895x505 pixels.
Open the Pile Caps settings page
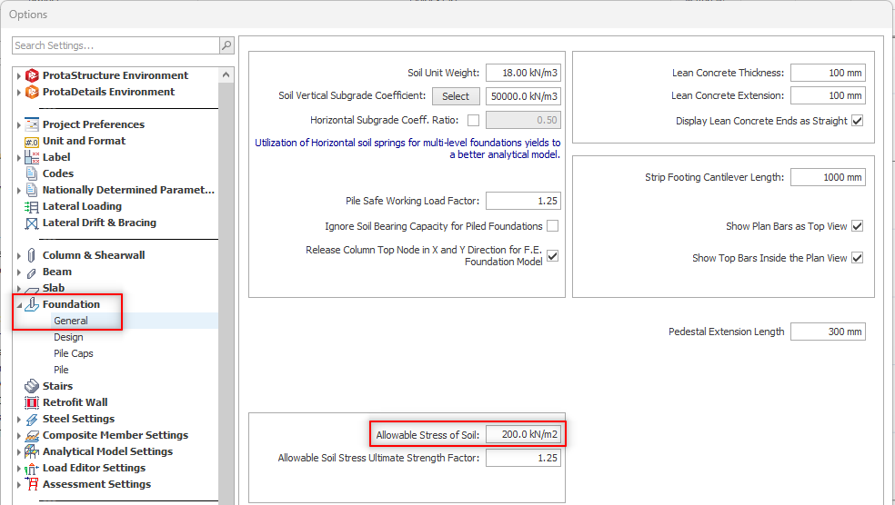click(x=73, y=353)
